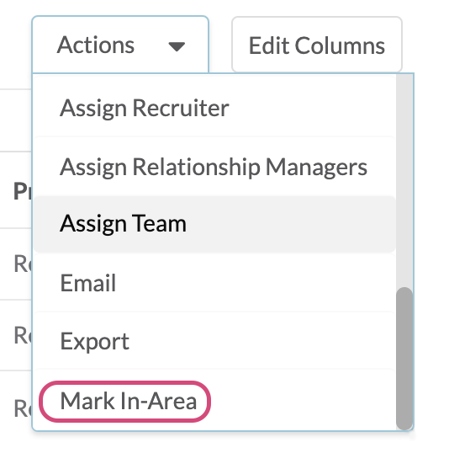Pick the Email action
The image size is (449, 453).
[x=214, y=283]
